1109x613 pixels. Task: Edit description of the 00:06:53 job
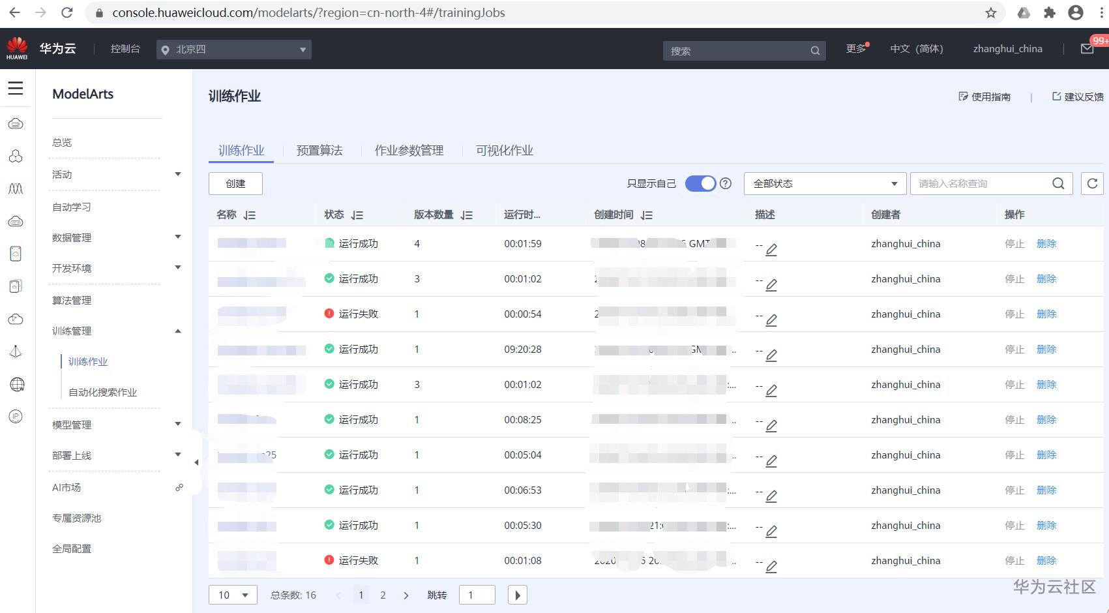[x=771, y=496]
